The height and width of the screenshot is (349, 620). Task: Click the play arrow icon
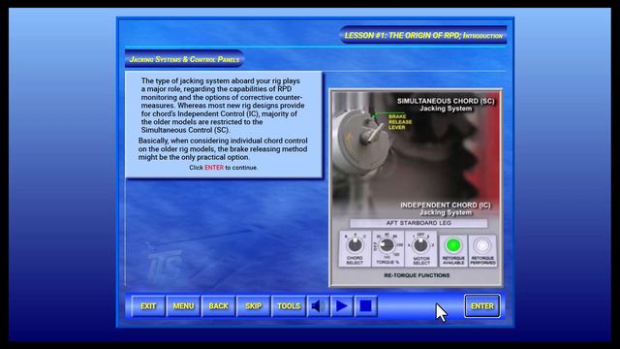pos(342,306)
